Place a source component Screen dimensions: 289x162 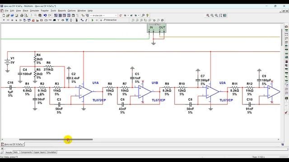coord(4,20)
